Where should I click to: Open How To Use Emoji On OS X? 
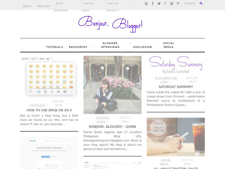49,110
